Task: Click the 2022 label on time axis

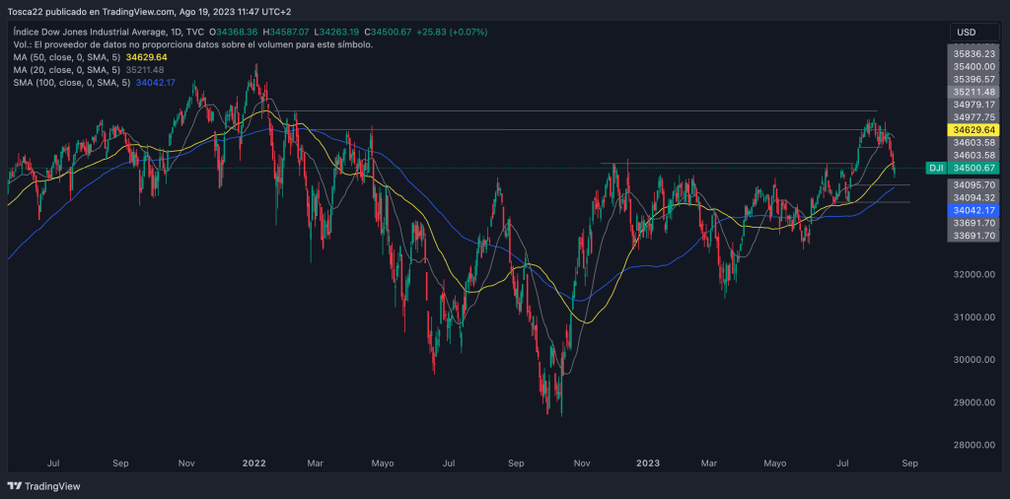Action: 254,462
